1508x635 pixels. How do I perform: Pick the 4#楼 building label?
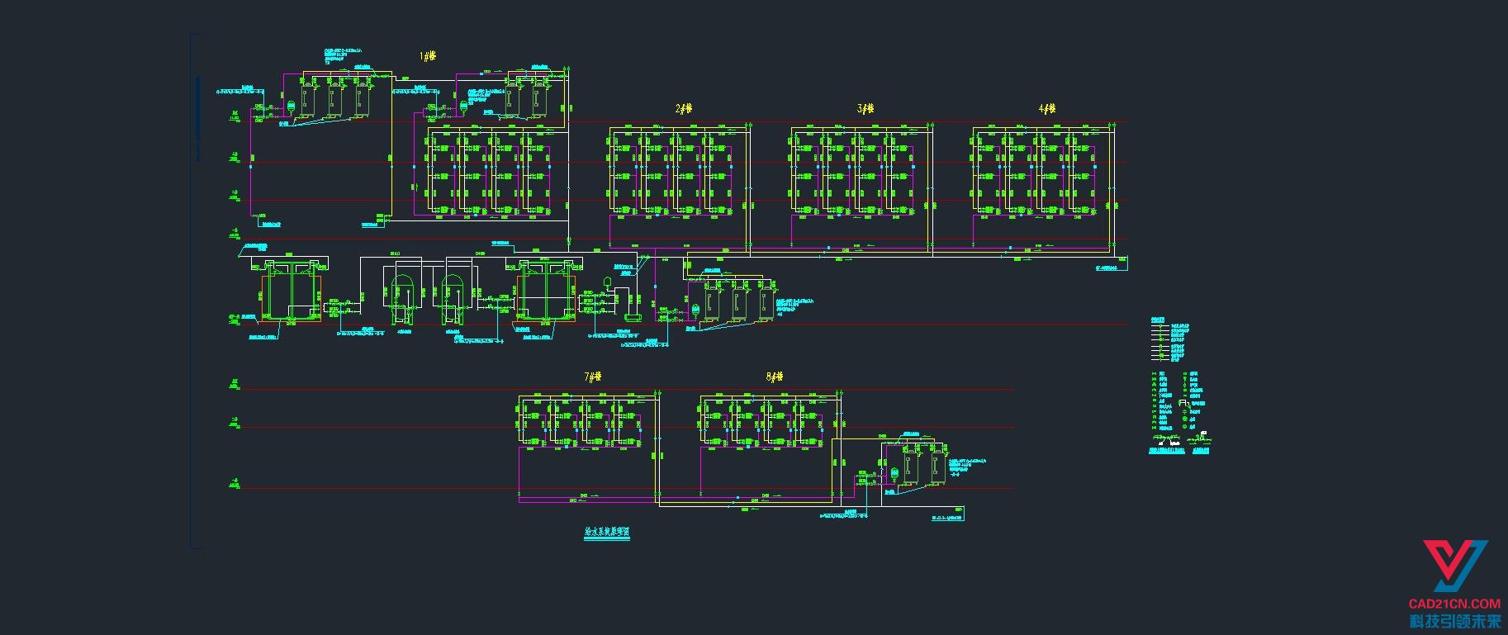(x=1046, y=108)
